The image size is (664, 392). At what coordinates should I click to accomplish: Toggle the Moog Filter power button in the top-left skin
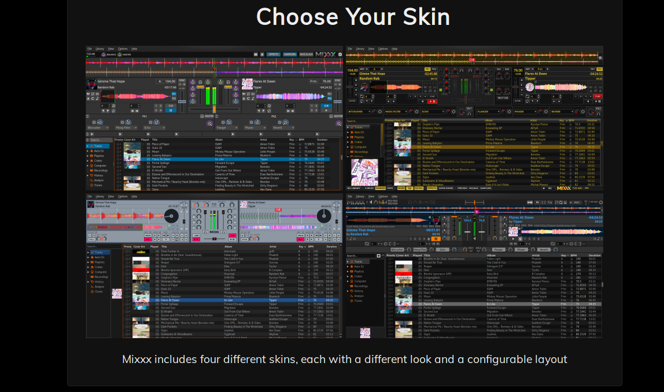tap(122, 123)
